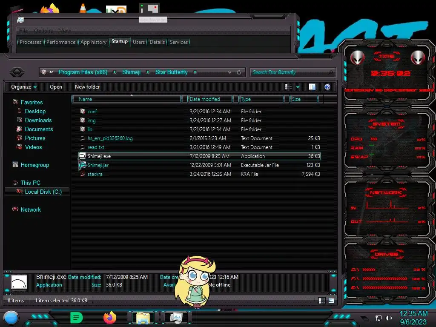The width and height of the screenshot is (436, 327).
Task: Sort files by Date modified column
Action: [x=210, y=99]
